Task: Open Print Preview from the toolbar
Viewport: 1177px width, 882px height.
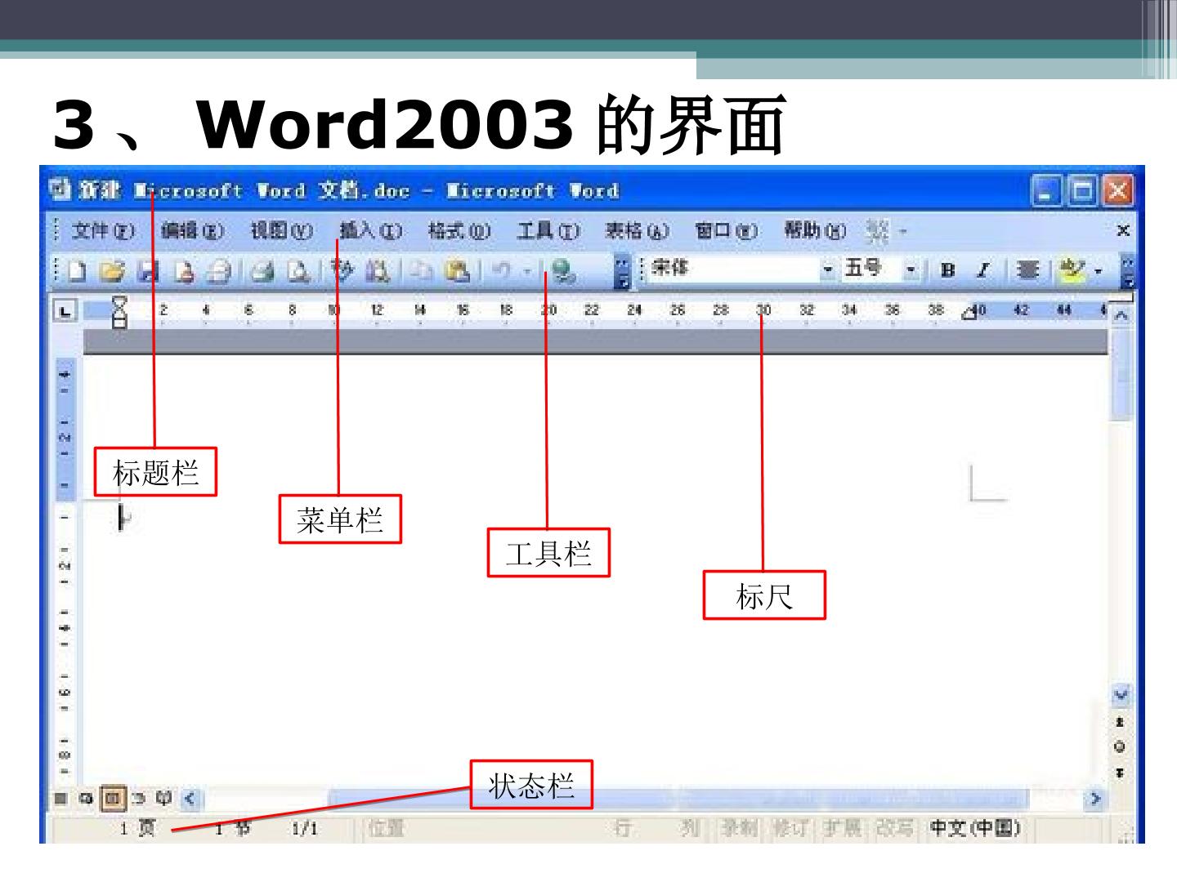Action: [298, 270]
